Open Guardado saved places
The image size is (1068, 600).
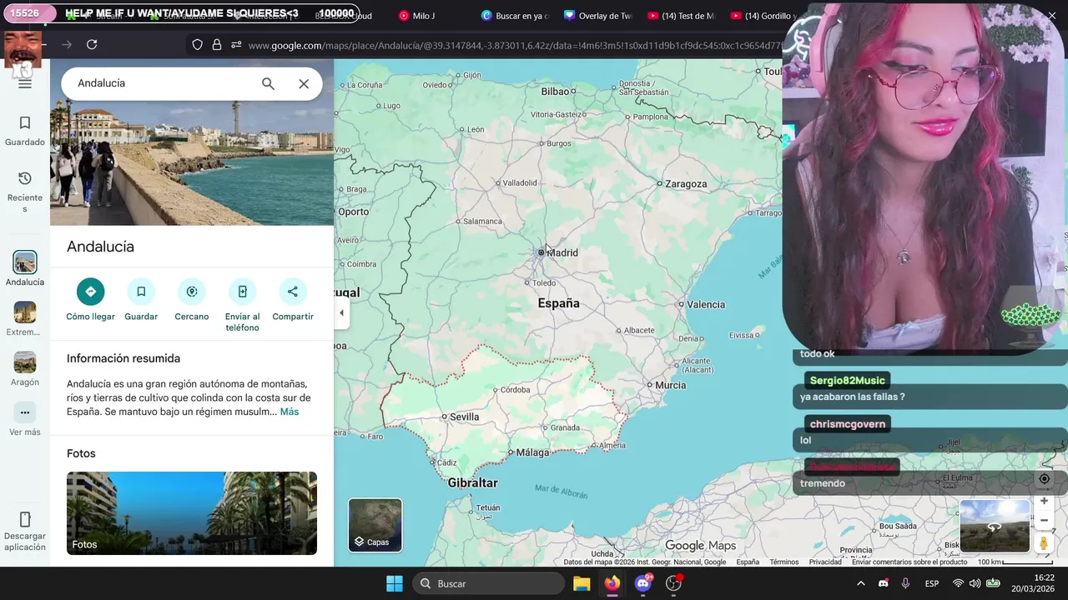pos(25,131)
